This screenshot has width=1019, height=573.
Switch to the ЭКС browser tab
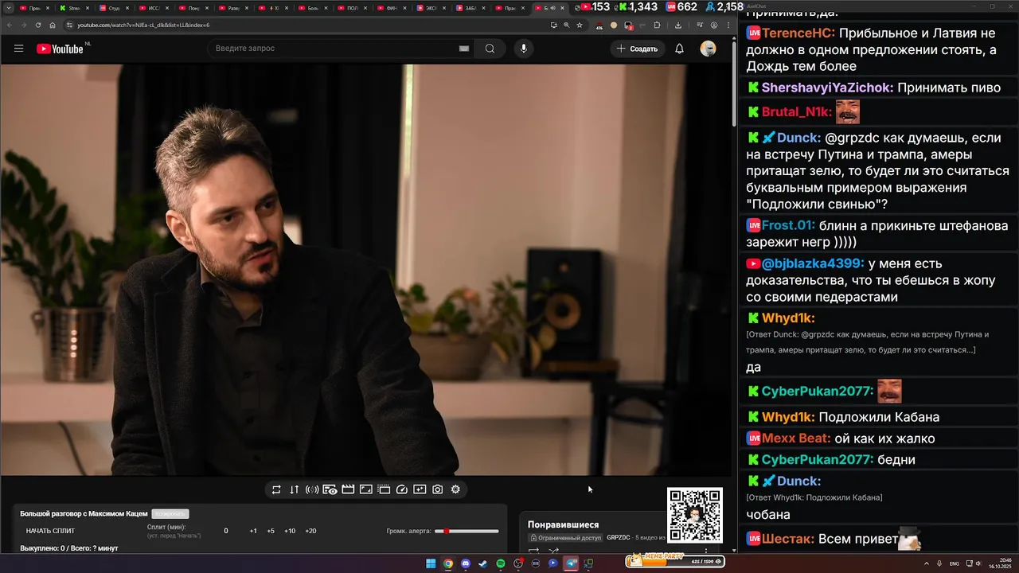430,8
